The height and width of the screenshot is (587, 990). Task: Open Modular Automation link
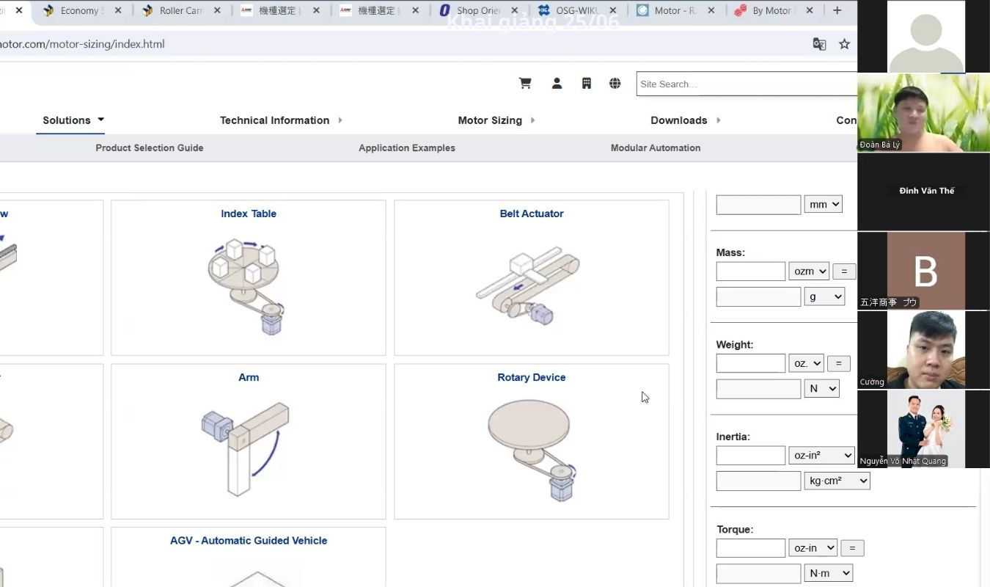pos(656,147)
